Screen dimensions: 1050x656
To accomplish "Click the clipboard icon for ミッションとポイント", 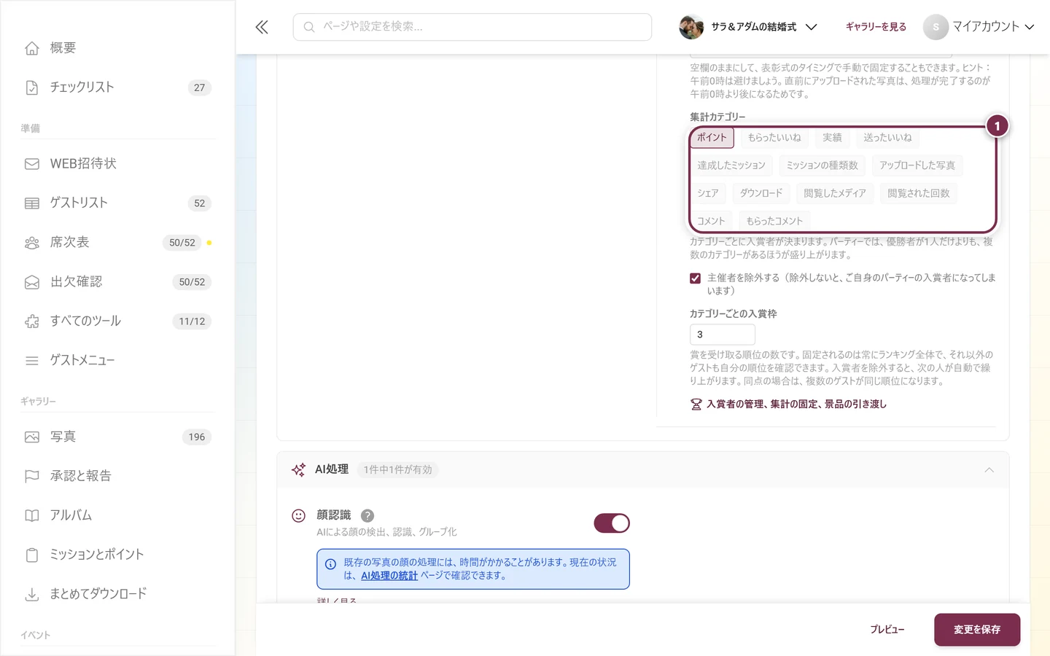I will [x=32, y=555].
